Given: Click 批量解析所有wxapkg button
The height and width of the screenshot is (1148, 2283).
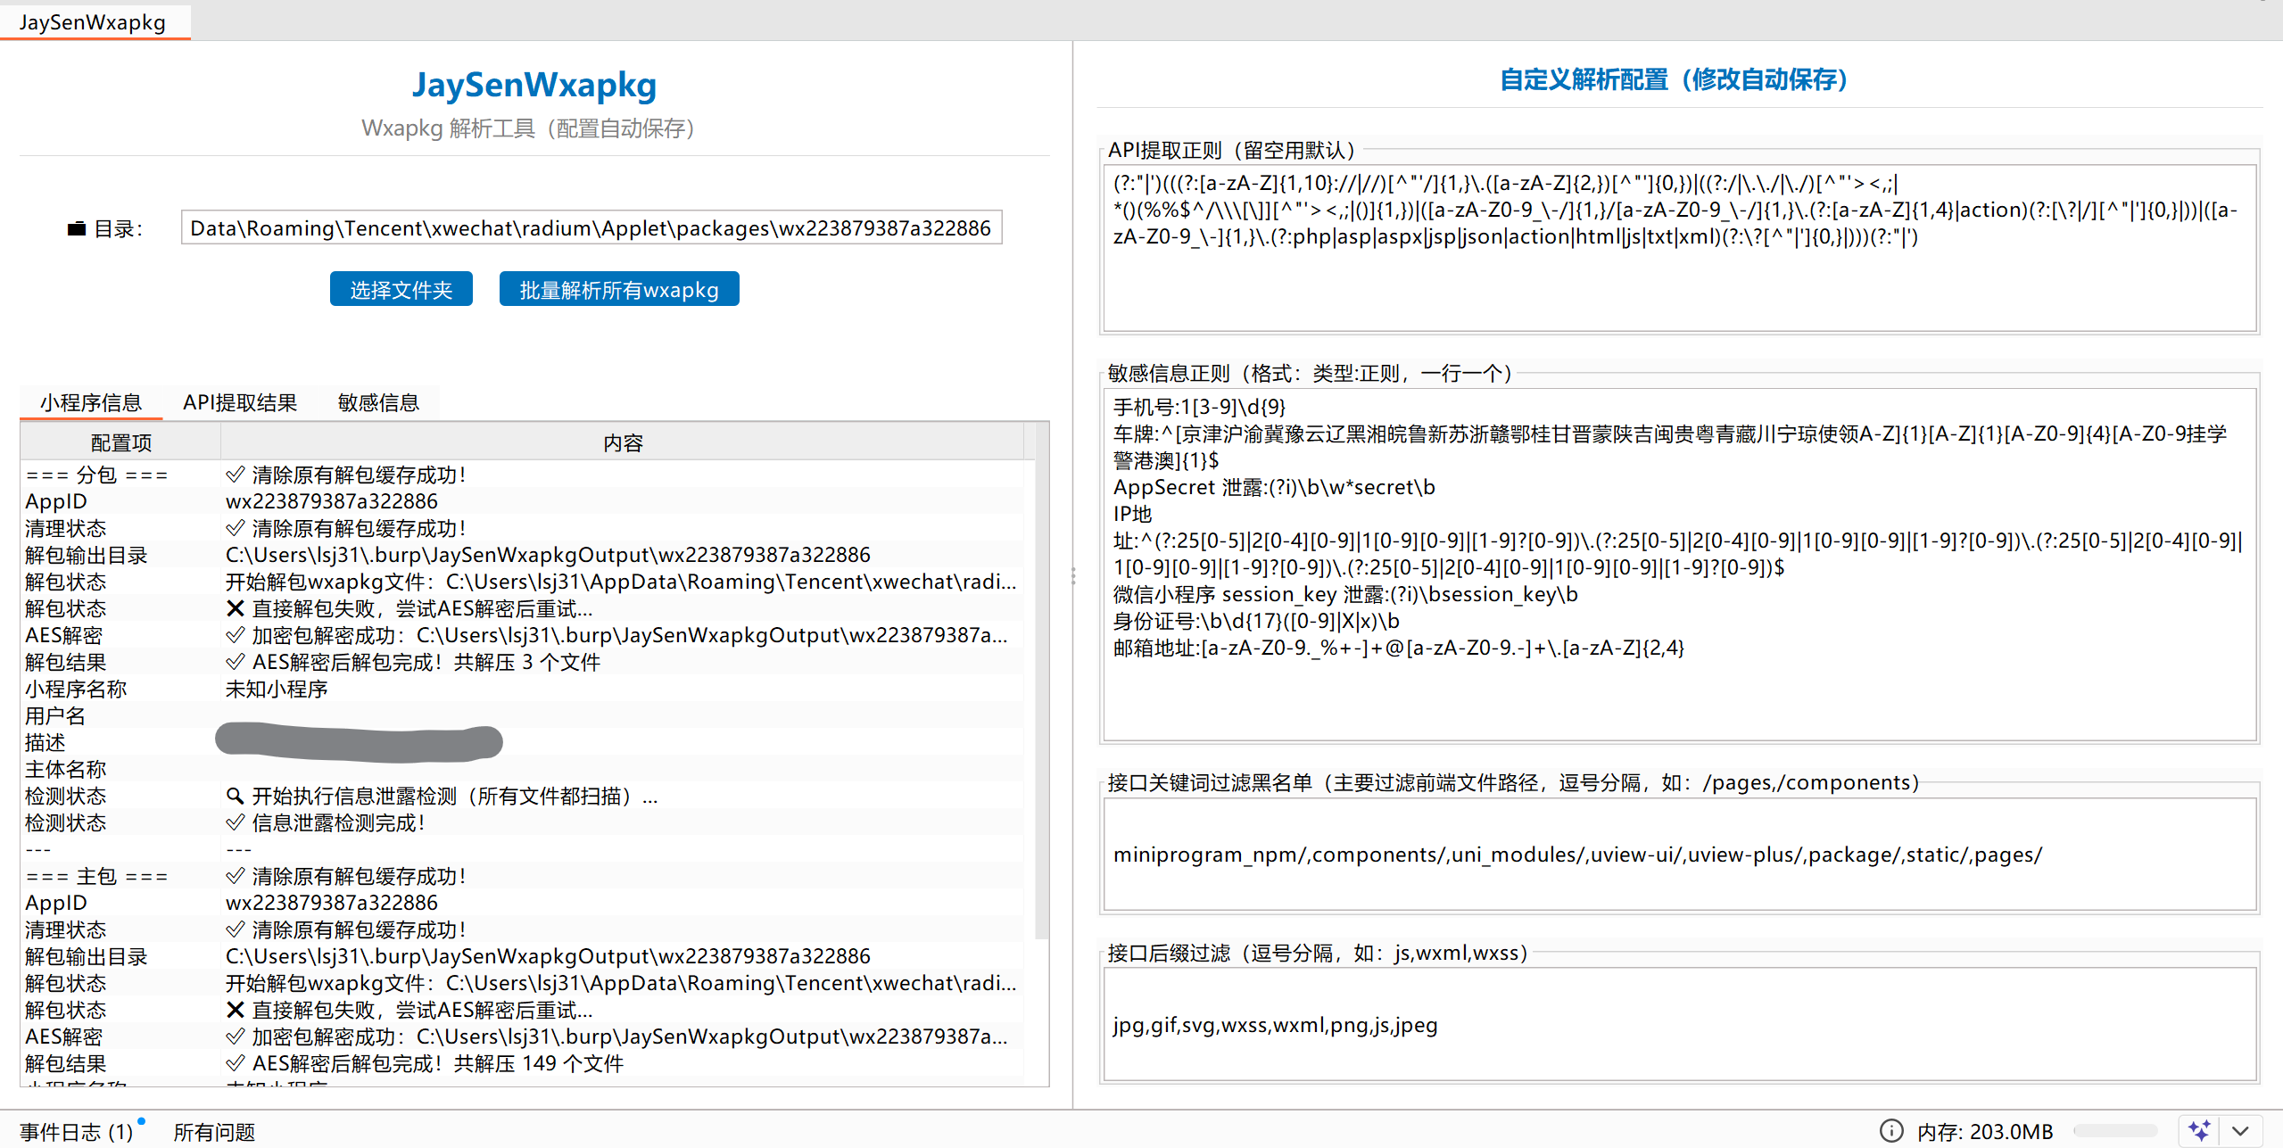Looking at the screenshot, I should tap(618, 290).
